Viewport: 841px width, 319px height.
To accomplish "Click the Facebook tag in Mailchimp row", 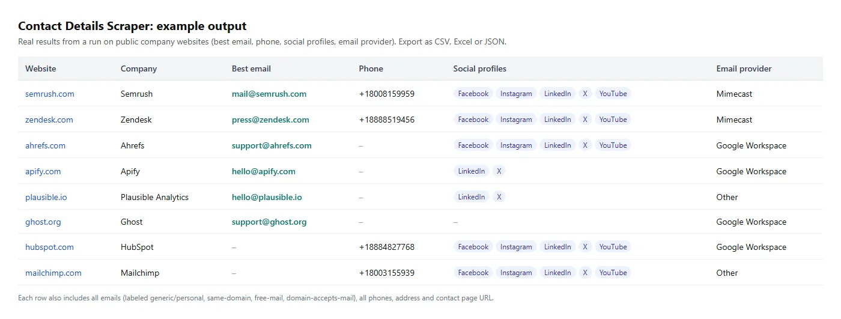I will click(473, 273).
